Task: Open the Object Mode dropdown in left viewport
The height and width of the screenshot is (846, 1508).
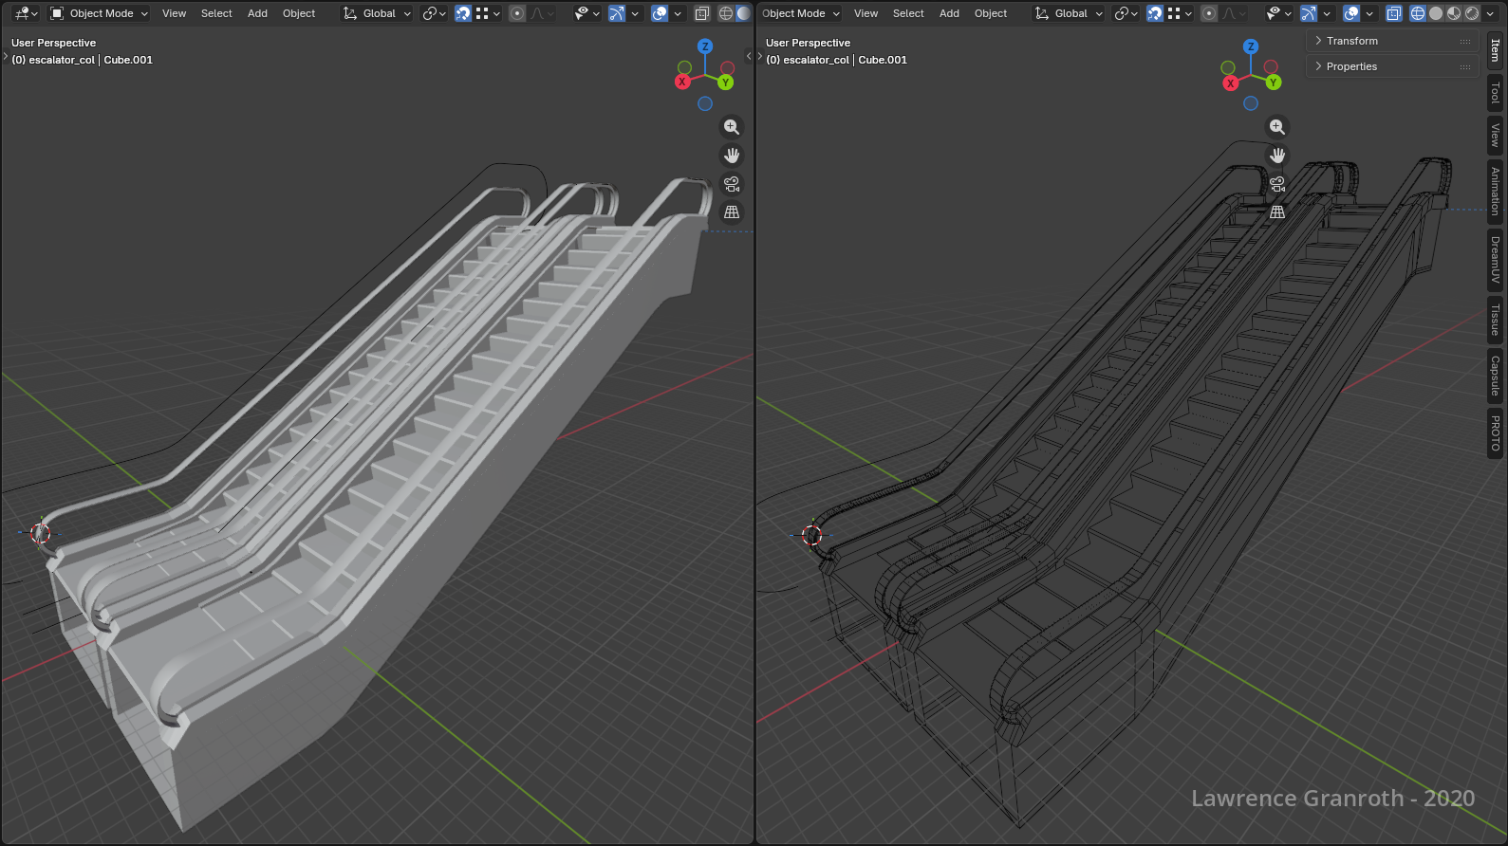Action: pyautogui.click(x=100, y=13)
